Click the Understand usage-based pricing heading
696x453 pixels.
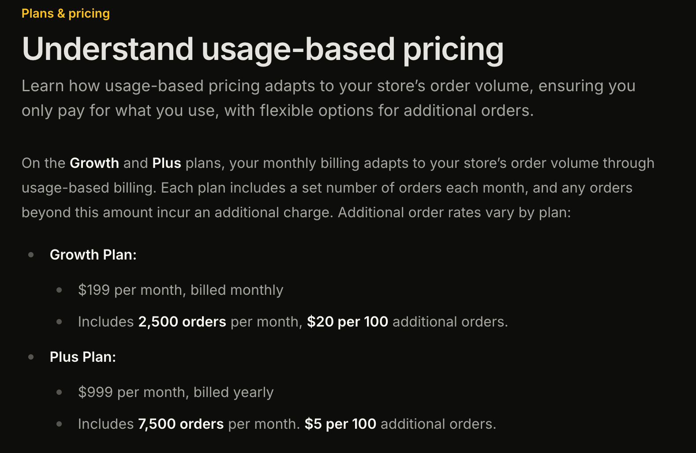(x=263, y=49)
